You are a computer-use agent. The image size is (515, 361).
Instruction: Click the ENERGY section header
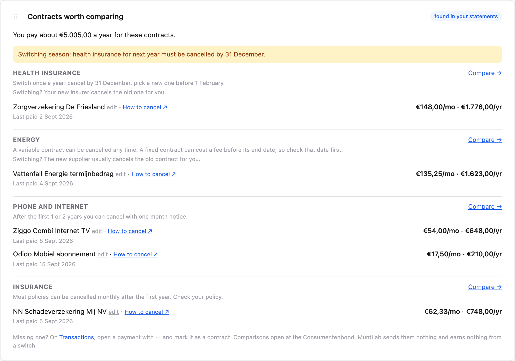[x=26, y=140]
